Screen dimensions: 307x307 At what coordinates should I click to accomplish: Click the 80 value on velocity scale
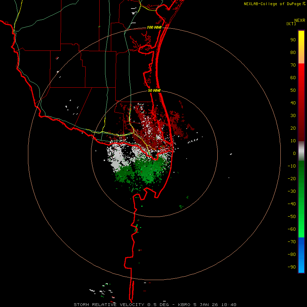pos(293,52)
